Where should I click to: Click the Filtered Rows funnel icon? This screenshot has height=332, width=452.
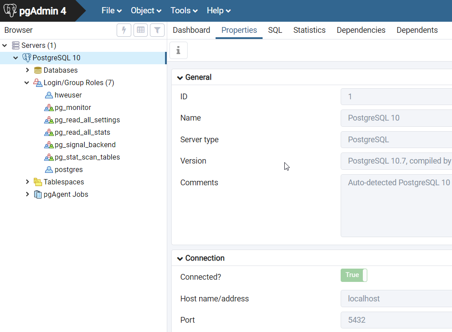157,30
